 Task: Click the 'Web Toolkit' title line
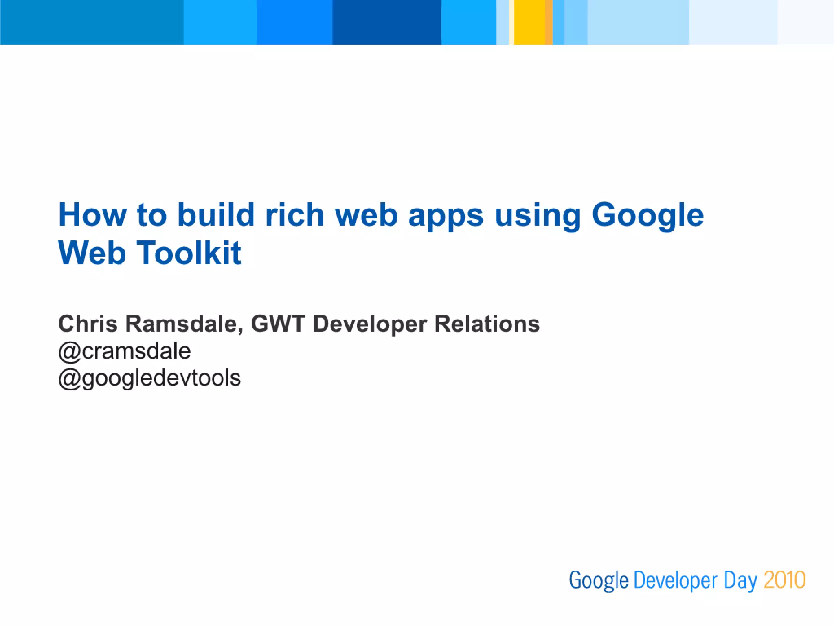click(150, 253)
